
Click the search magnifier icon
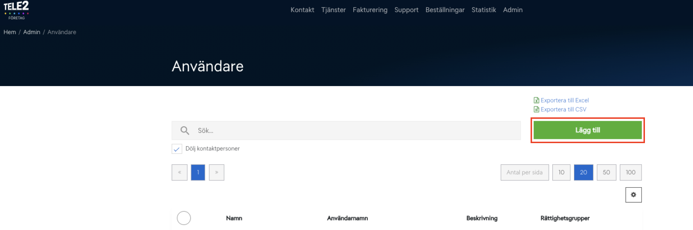click(185, 131)
